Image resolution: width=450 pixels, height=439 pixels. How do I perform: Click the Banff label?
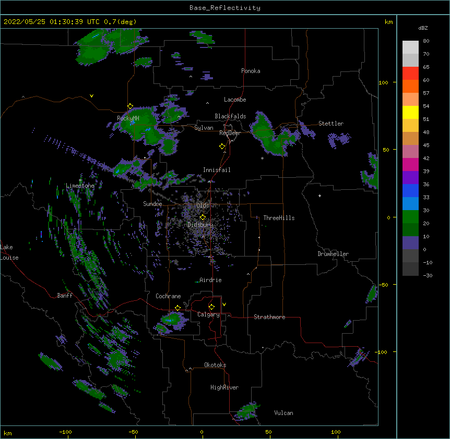coord(65,296)
